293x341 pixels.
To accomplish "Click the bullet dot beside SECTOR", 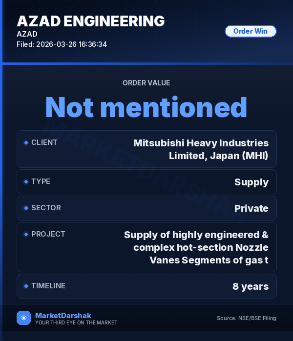I will coord(26,208).
